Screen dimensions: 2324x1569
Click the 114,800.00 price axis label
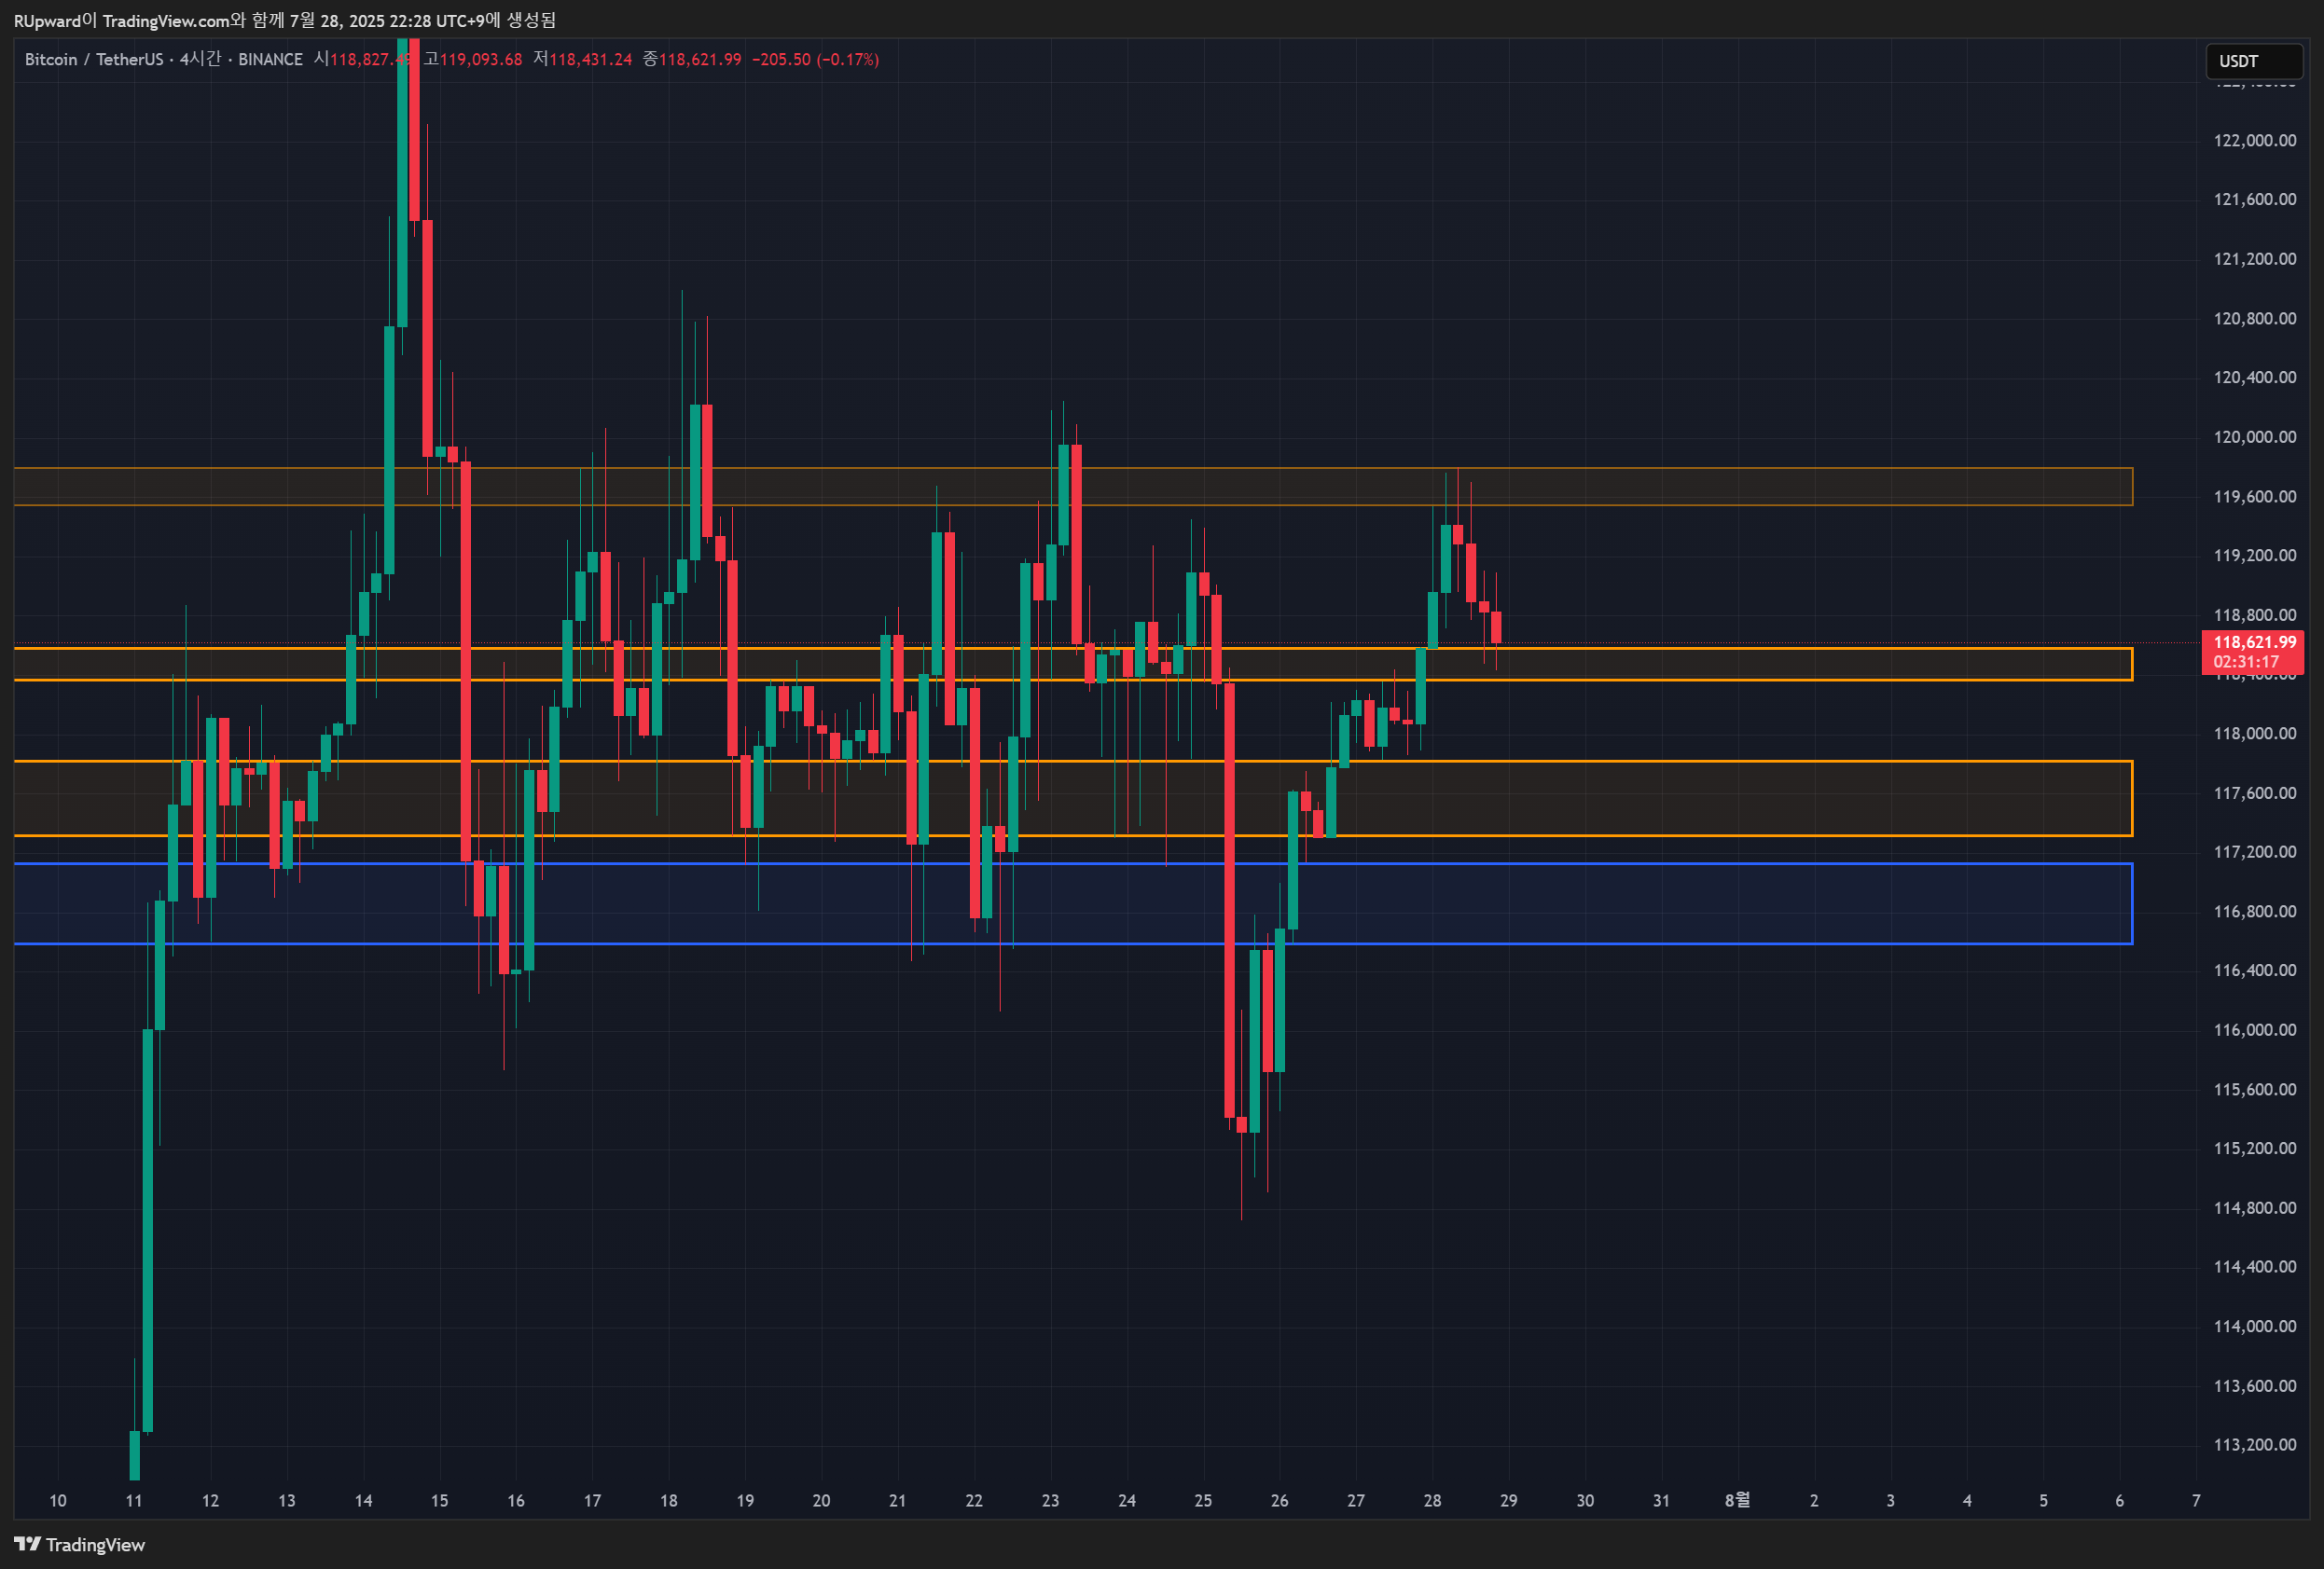[2254, 1208]
